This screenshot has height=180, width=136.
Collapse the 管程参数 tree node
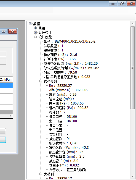coord(41,81)
